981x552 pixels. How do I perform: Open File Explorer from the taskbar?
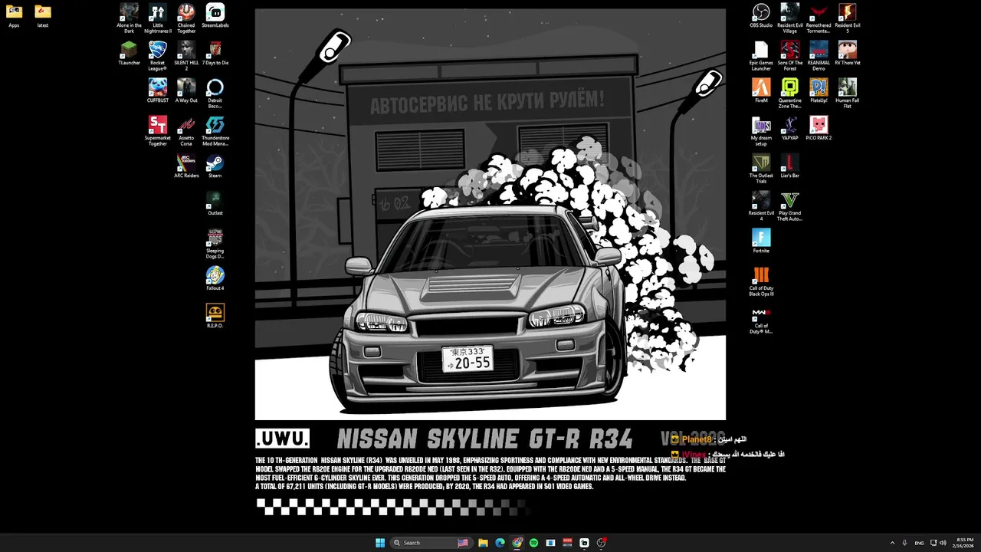pos(483,543)
